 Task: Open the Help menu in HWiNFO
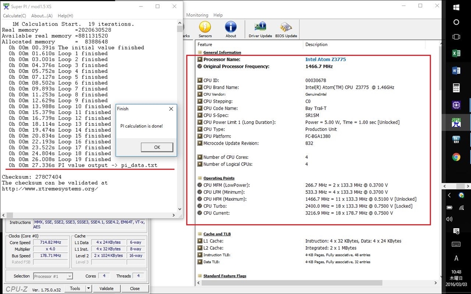218,15
